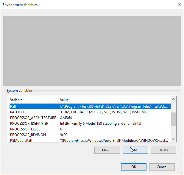184x175 pixels.
Task: Close the Environment Variables dialog
Action: (x=179, y=4)
